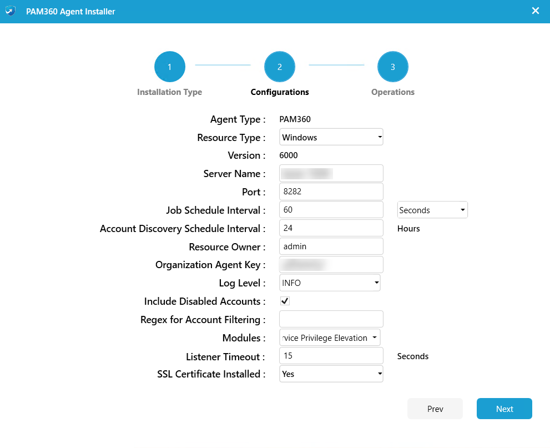The height and width of the screenshot is (448, 550).
Task: Edit Account Discovery Schedule Interval field
Action: 331,228
